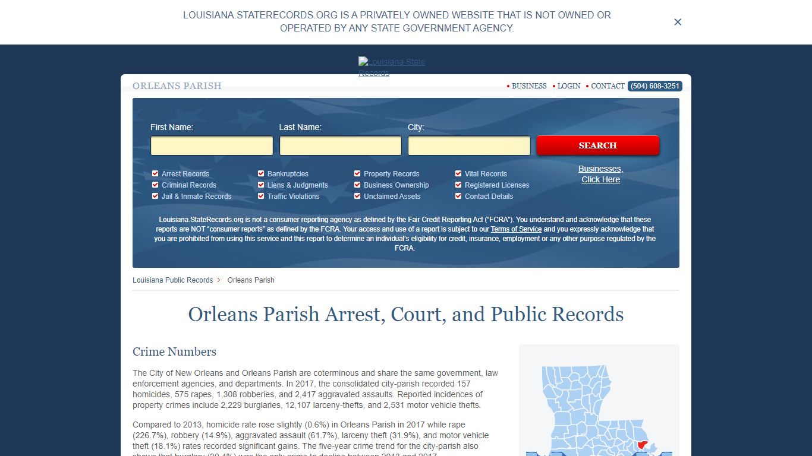Follow the Businesses, Click Here link
812x456 pixels.
pos(600,174)
